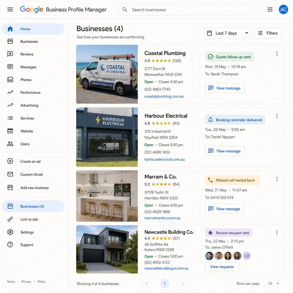Open newcastlebuildingco.com.au link
Screen dimensions: 293x293
[x=166, y=268]
